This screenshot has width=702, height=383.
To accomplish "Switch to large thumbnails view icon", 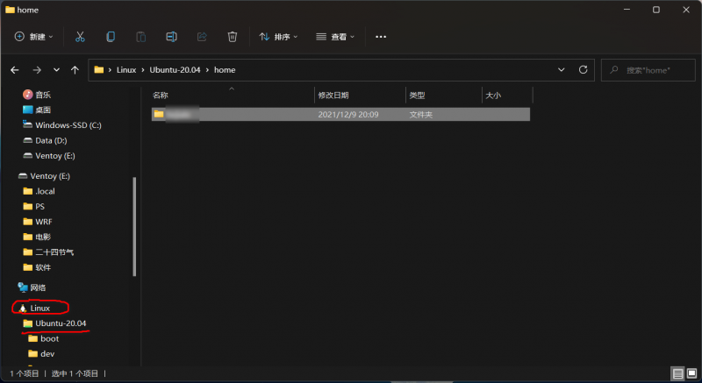I will pyautogui.click(x=692, y=373).
